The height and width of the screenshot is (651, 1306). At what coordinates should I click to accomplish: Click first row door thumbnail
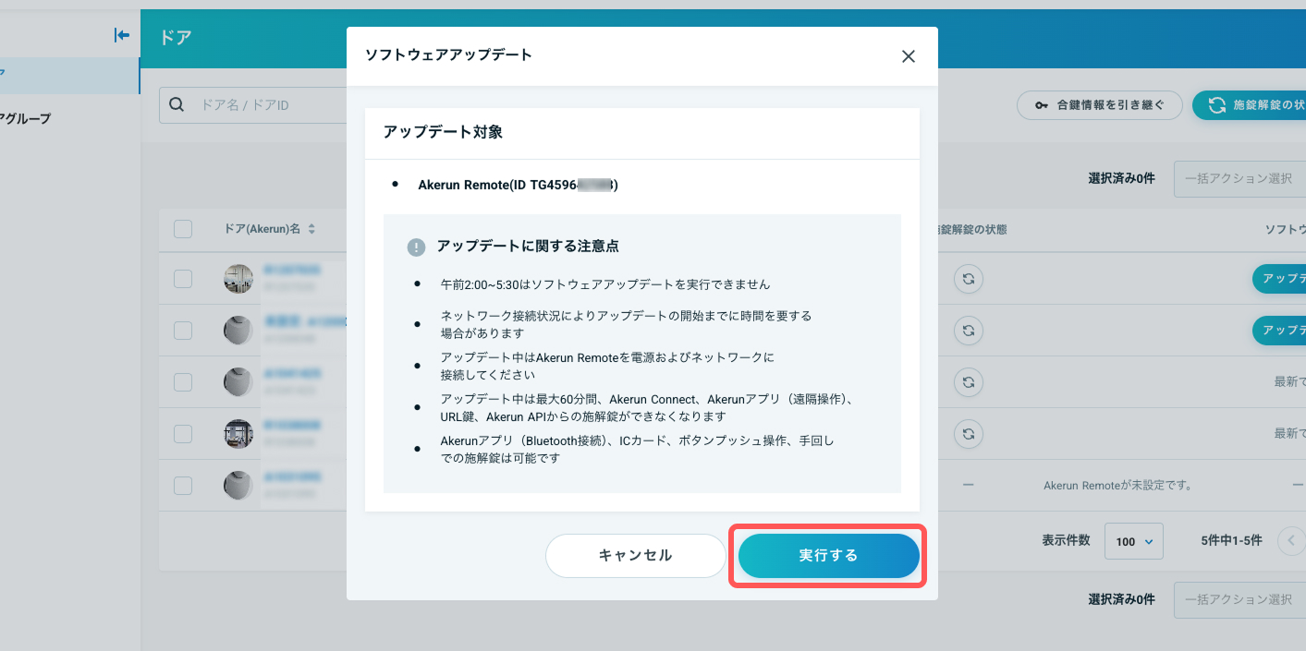tap(238, 279)
